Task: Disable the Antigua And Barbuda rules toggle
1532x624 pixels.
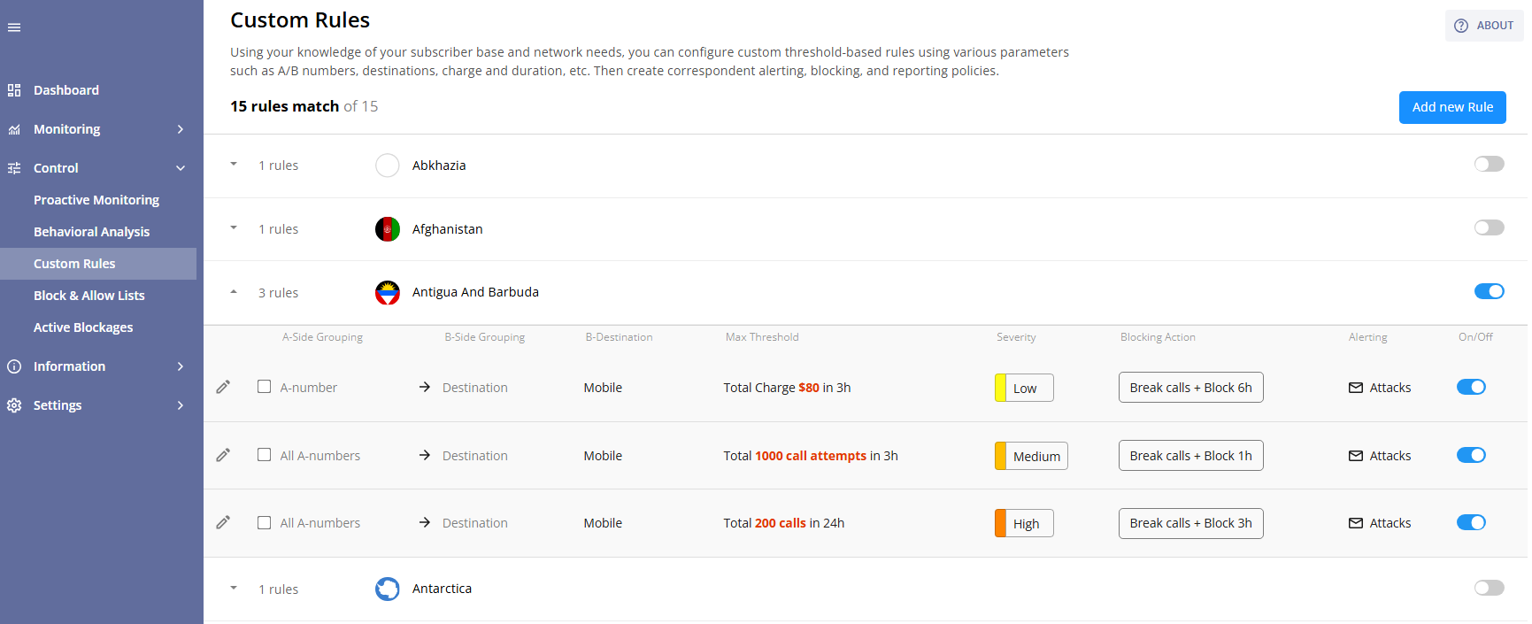Action: coord(1490,291)
